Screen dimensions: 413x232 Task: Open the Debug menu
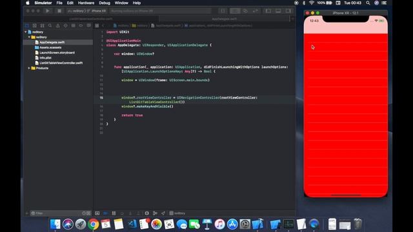[x=105, y=3]
